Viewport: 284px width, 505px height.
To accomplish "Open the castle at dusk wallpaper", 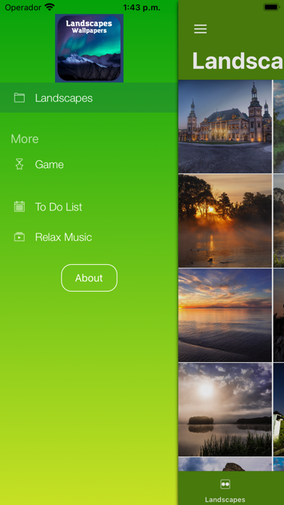I will click(225, 126).
